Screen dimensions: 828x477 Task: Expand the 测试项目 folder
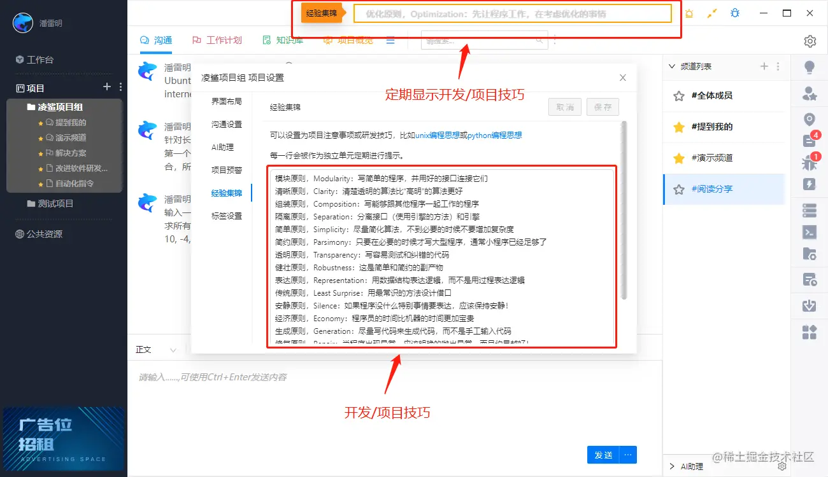pos(51,204)
